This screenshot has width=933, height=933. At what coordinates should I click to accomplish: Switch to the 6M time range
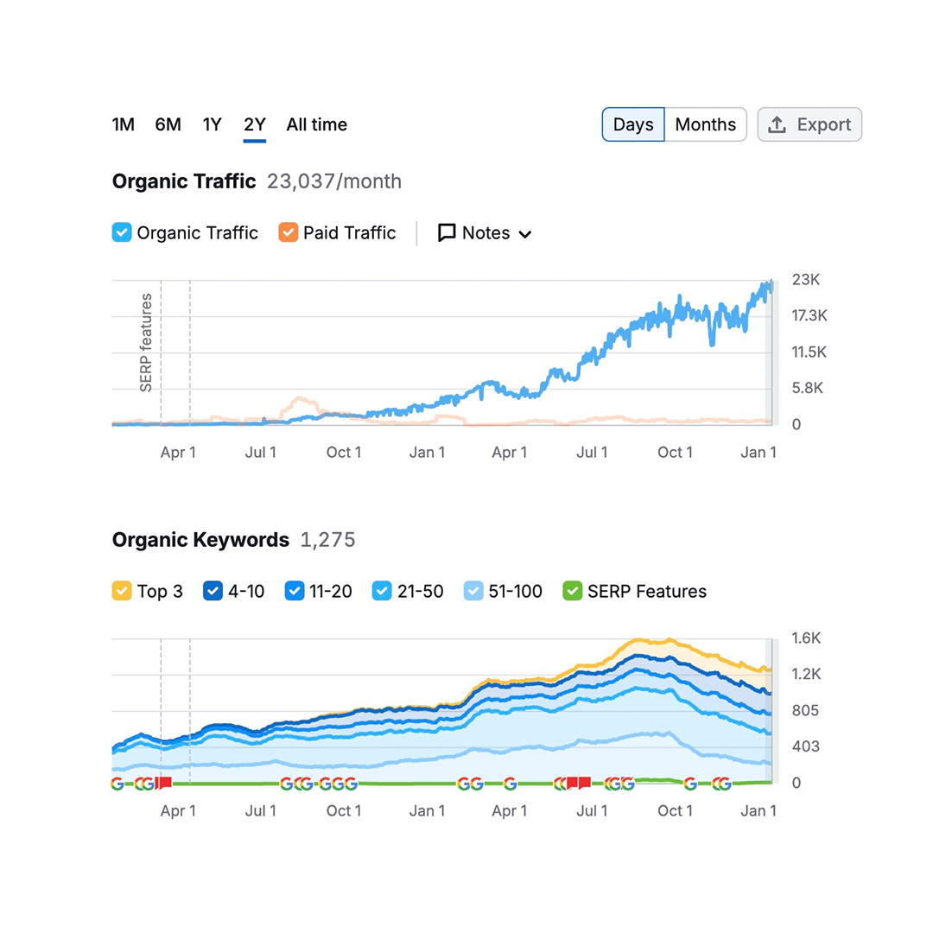click(168, 124)
